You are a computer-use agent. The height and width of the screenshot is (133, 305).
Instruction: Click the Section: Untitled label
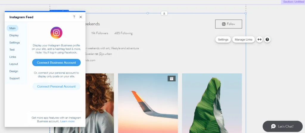(x=293, y=2)
